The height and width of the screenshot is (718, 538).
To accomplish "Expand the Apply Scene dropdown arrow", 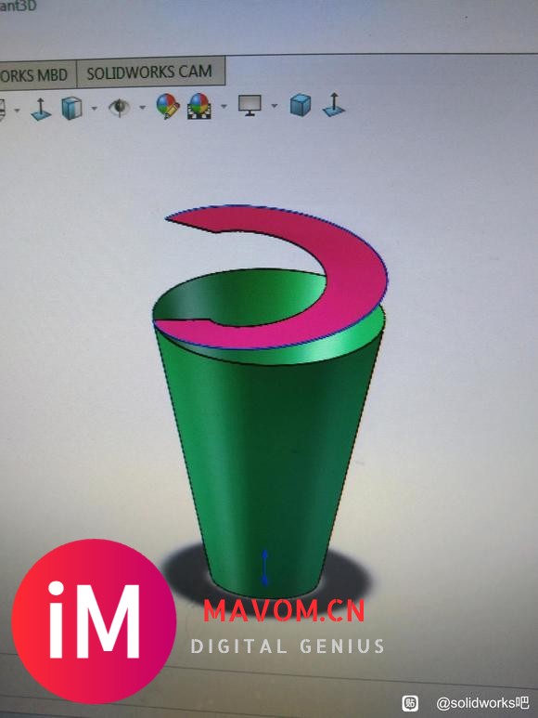I will click(224, 106).
